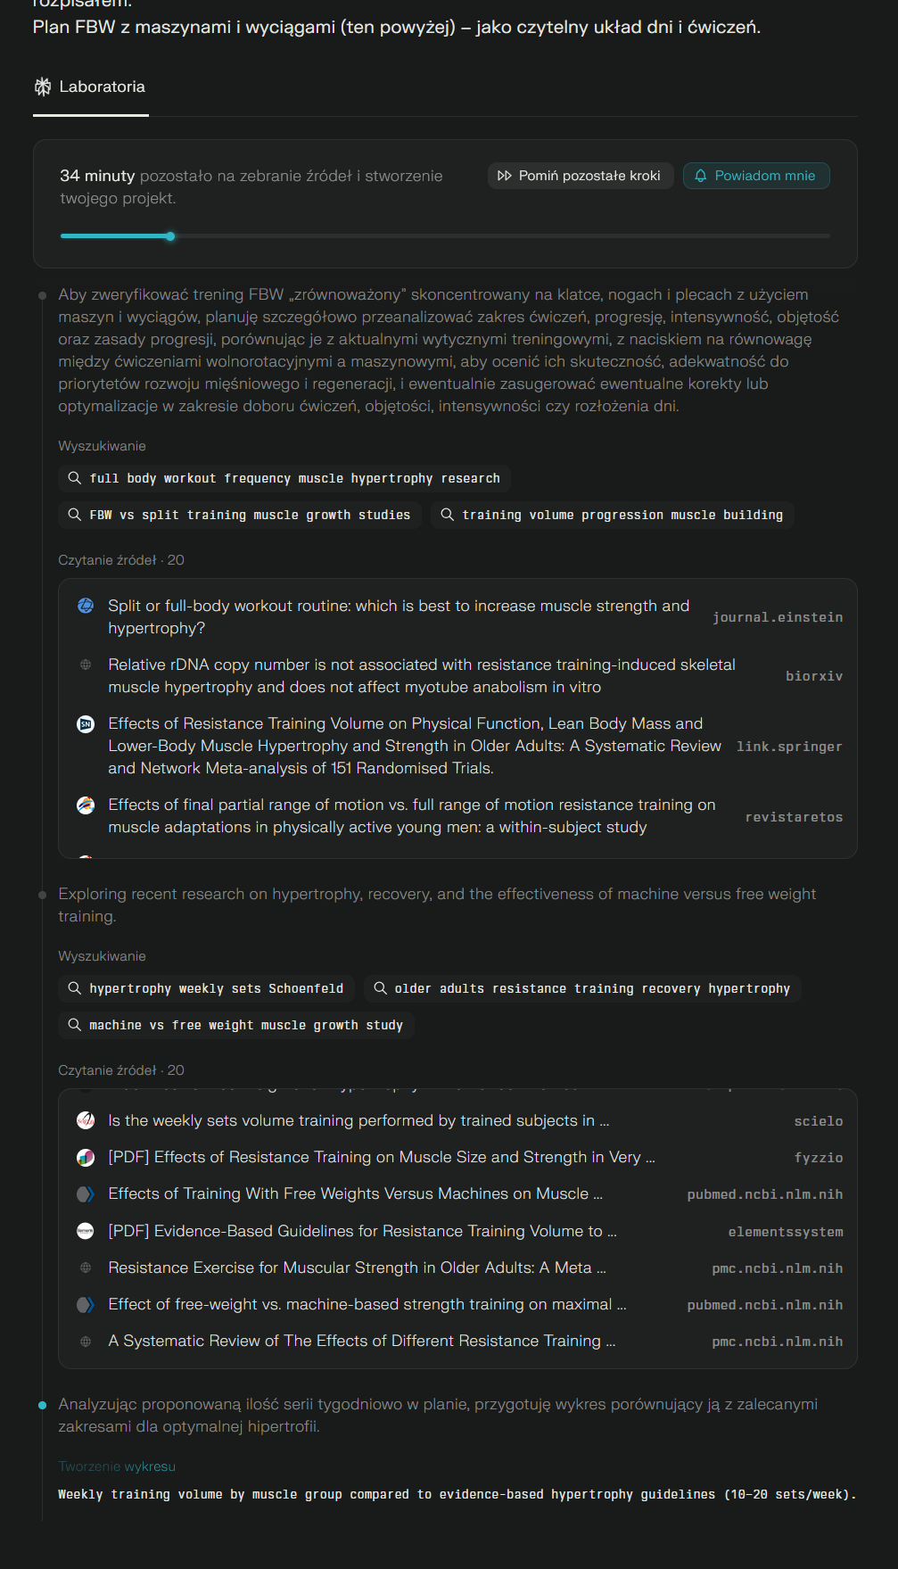The height and width of the screenshot is (1569, 898).
Task: Click the journal.einstein source favicon
Action: [86, 606]
